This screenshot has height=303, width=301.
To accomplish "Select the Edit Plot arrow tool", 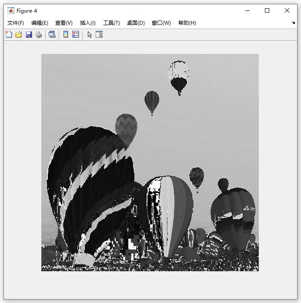I will coord(90,34).
